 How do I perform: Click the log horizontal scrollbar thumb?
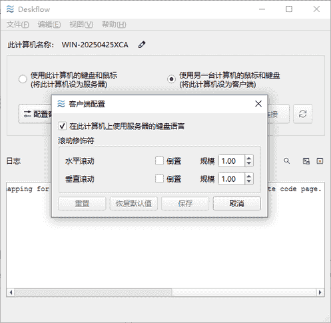94,292
